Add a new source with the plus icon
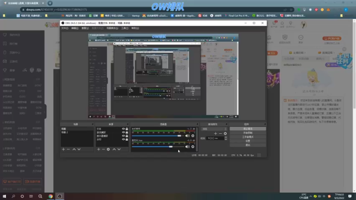The width and height of the screenshot is (356, 200). pyautogui.click(x=98, y=149)
